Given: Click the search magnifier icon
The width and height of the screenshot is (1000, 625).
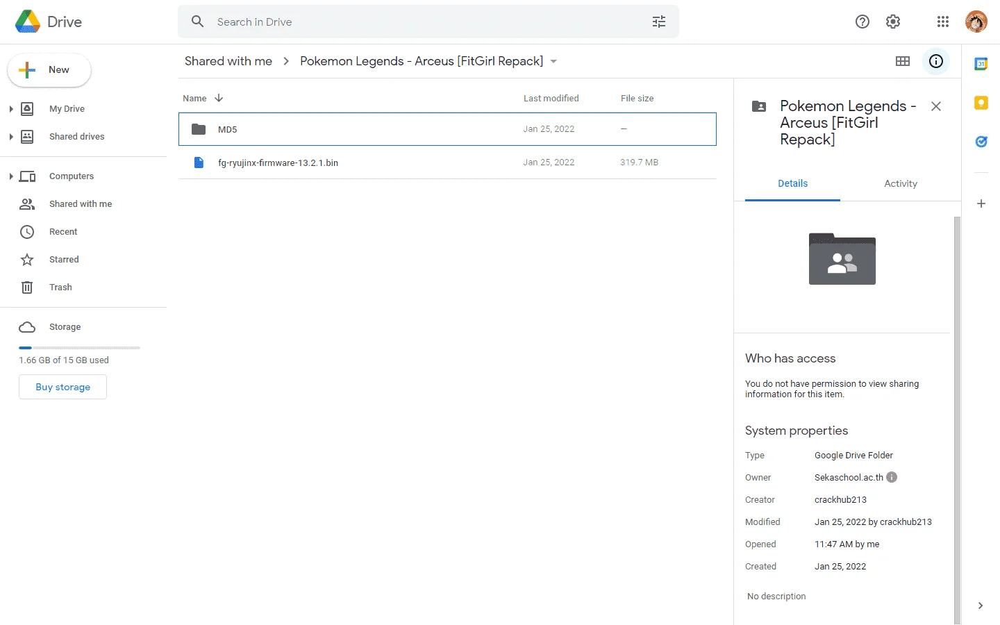Looking at the screenshot, I should coord(198,22).
